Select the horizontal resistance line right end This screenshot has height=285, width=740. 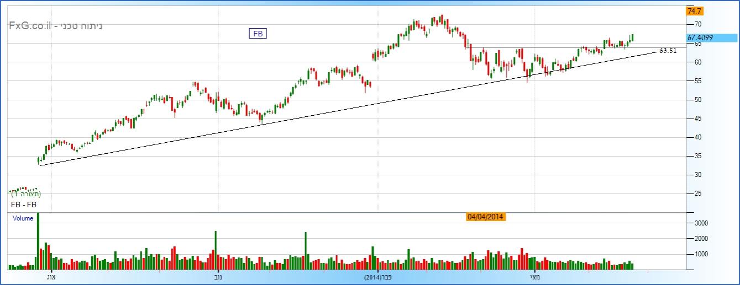pos(684,47)
